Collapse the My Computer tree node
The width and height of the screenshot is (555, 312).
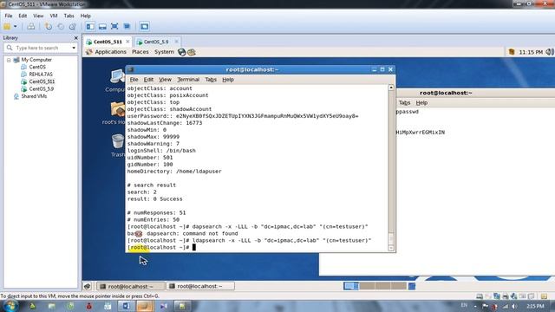pos(9,60)
